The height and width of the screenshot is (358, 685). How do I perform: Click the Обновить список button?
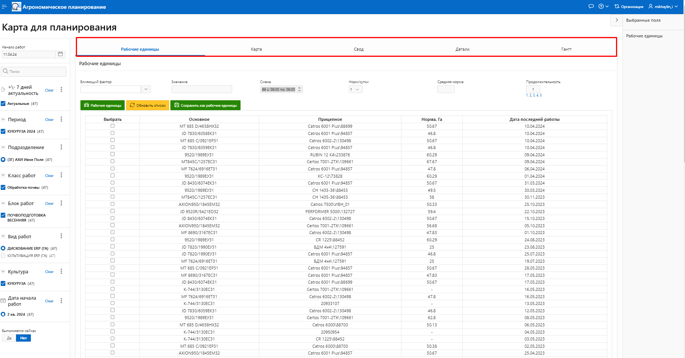pos(148,106)
